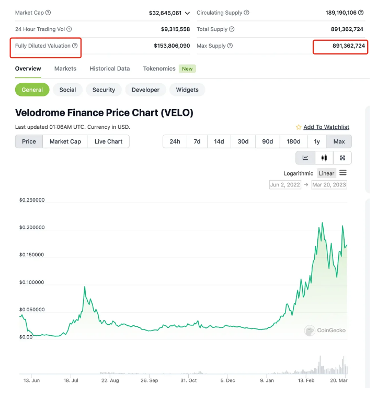Open the Overview tab
The height and width of the screenshot is (395, 377).
point(28,69)
